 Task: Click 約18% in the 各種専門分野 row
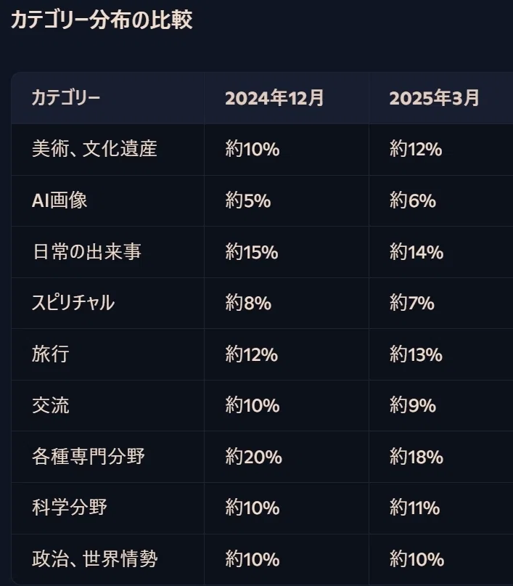tap(416, 457)
